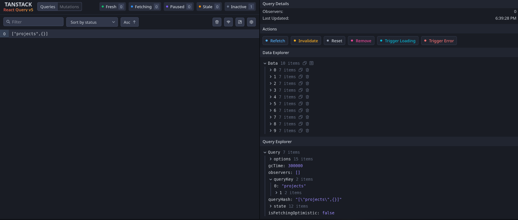
Task: Click the gcTime value 300000
Action: (x=295, y=166)
